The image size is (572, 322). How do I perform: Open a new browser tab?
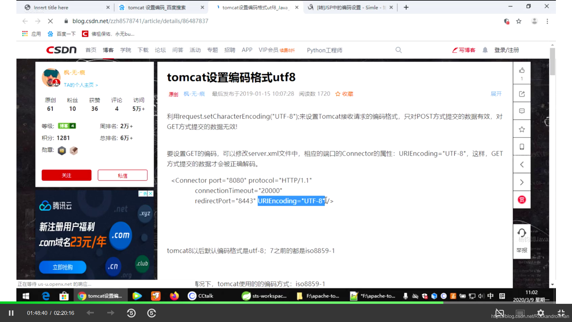[x=406, y=7]
